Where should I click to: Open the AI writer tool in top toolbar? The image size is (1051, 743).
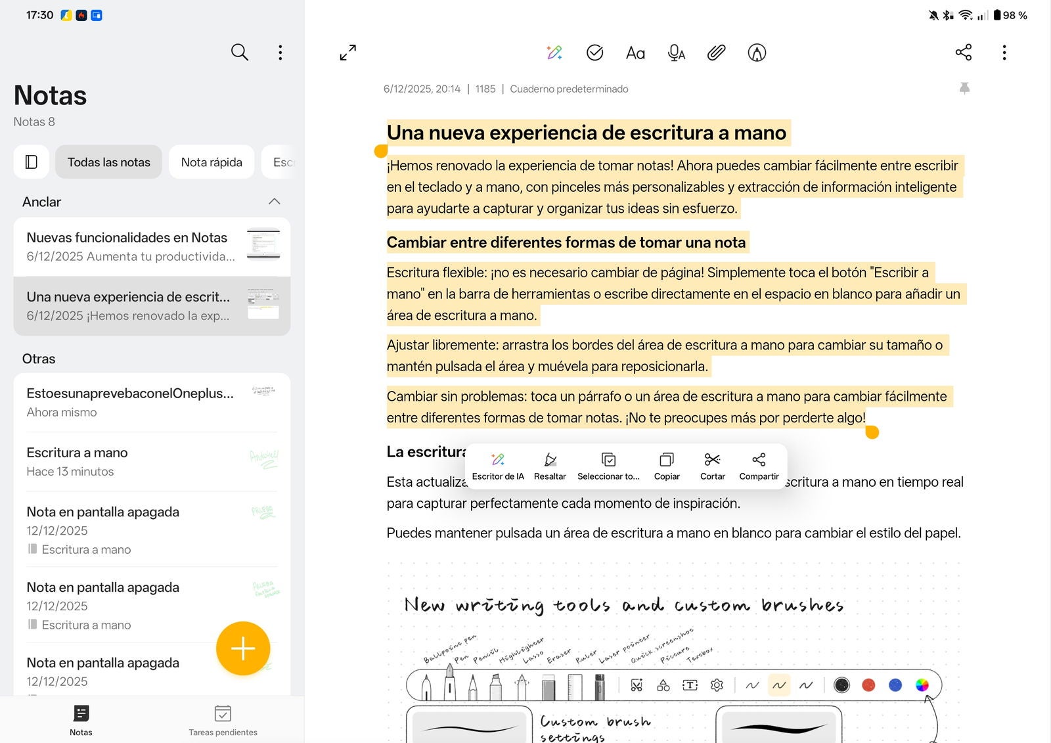(x=554, y=53)
